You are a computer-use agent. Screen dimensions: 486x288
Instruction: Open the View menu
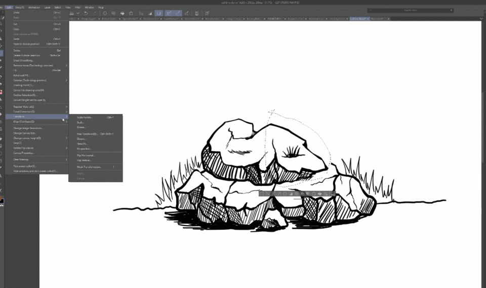(x=68, y=7)
